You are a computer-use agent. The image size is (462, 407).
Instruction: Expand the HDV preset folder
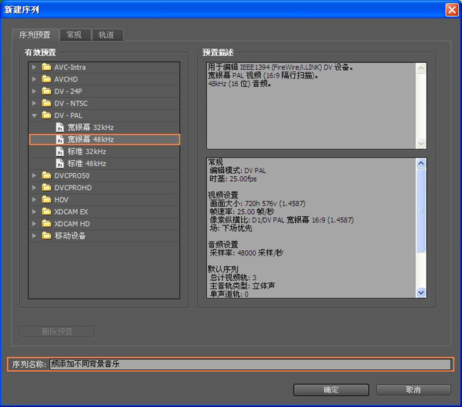click(x=34, y=200)
